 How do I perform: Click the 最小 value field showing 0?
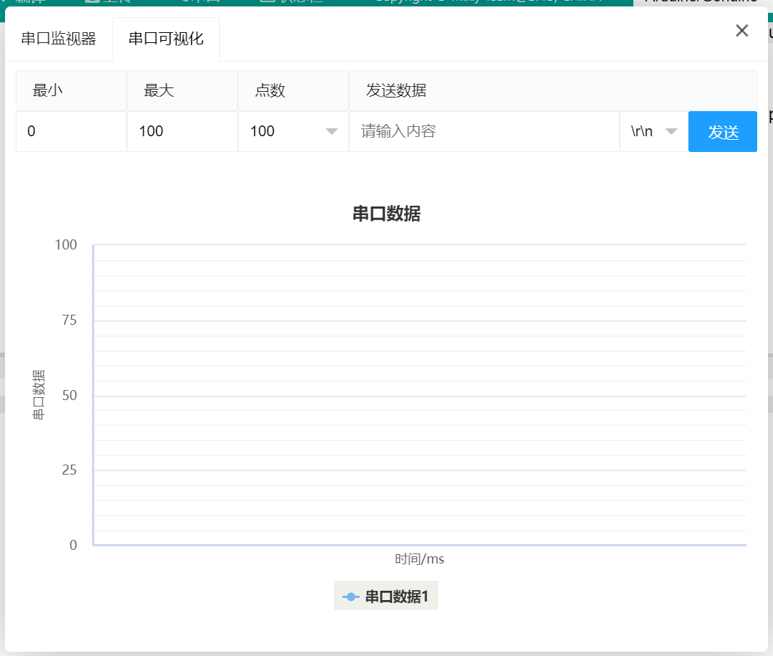[71, 131]
